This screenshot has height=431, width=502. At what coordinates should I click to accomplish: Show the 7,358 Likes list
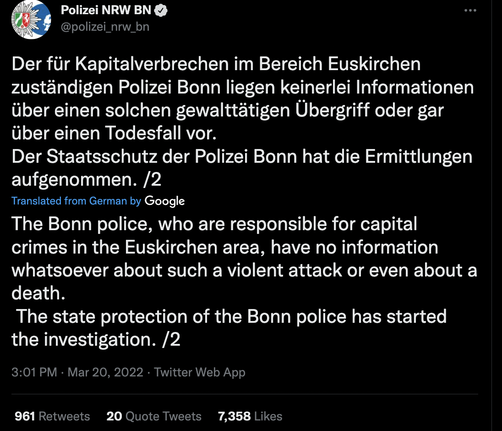coord(250,416)
